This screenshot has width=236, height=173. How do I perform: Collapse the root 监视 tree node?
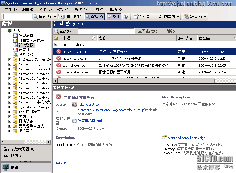click(x=4, y=31)
